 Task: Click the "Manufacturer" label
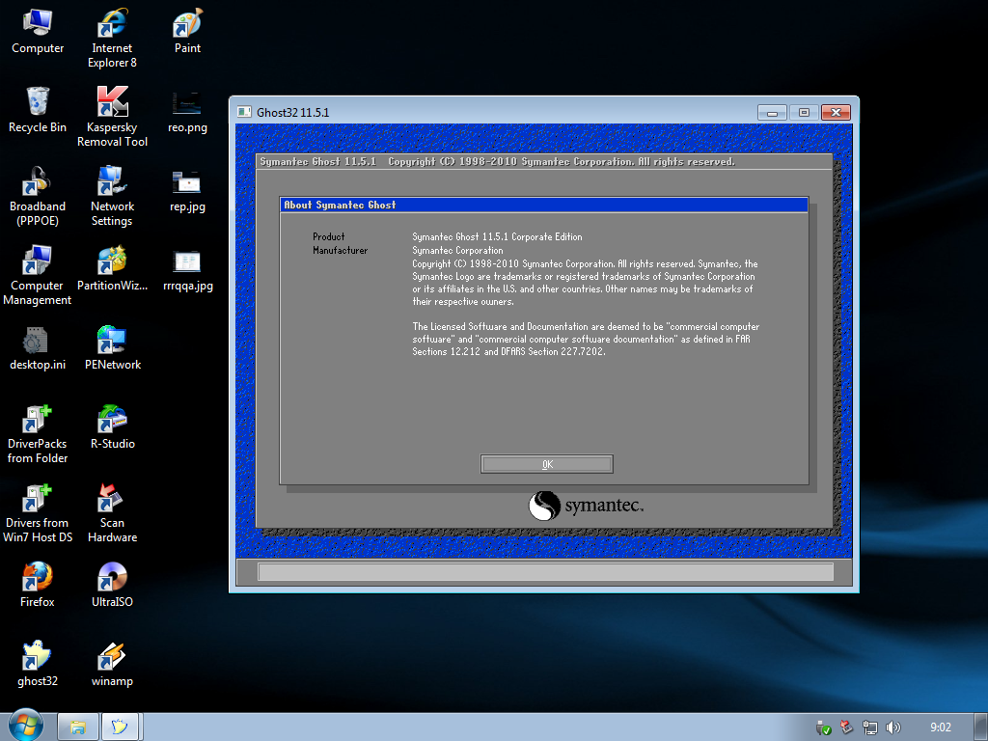coord(341,250)
